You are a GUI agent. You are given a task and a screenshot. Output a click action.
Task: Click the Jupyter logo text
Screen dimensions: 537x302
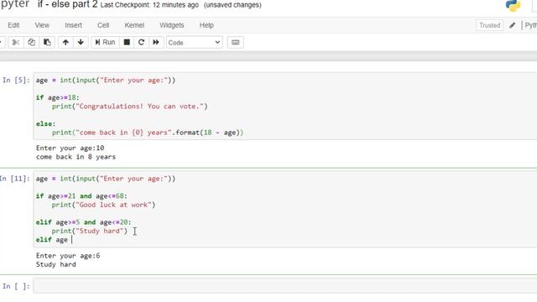15,4
